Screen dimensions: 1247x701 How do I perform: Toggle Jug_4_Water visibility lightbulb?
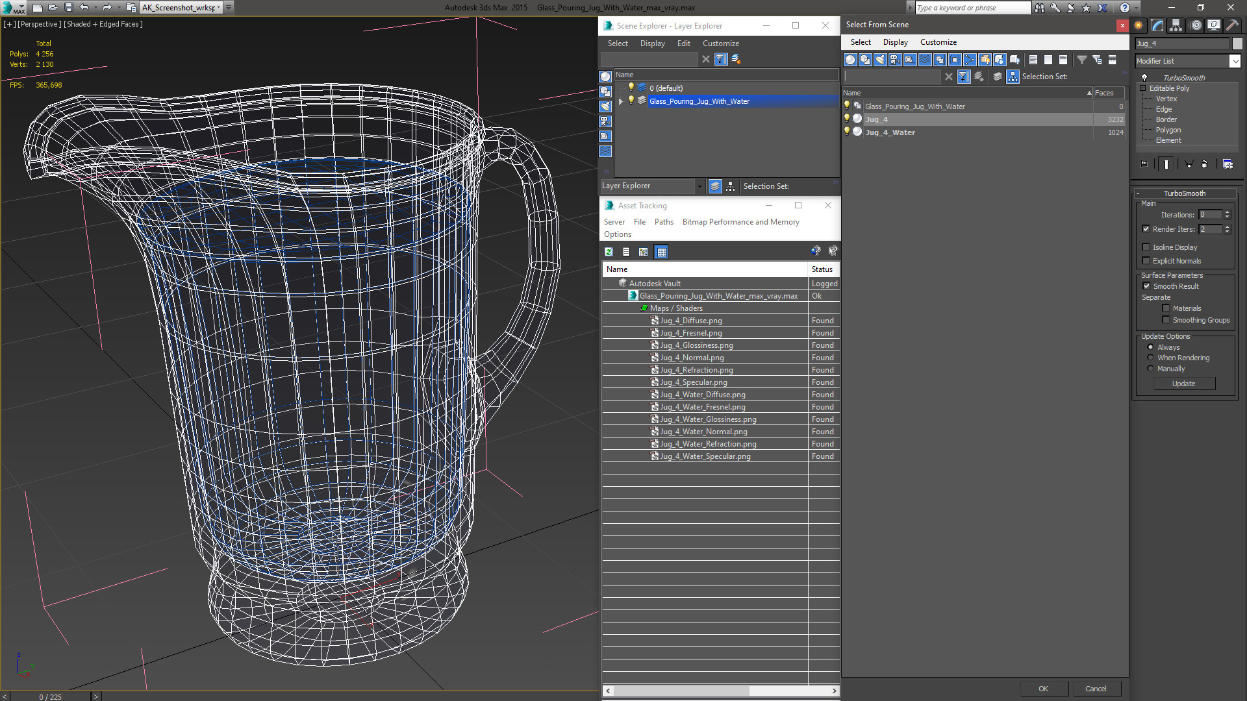point(847,132)
